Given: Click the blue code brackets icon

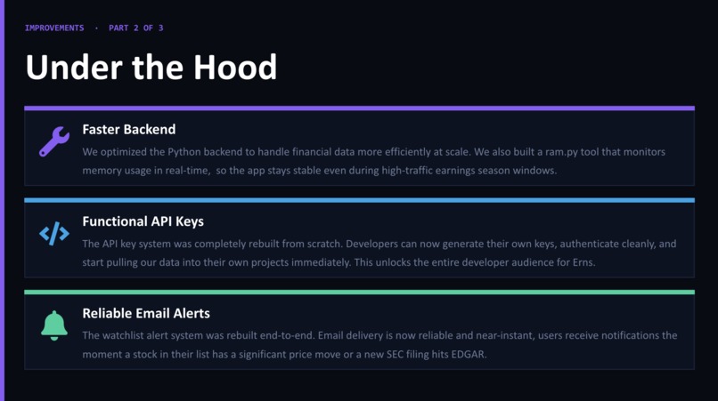Looking at the screenshot, I should point(54,234).
